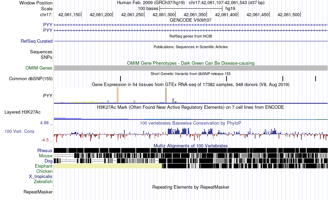The height and width of the screenshot is (200, 328).
Task: Open the GTEx Gene Expression in 54 tissues title
Action: click(191, 84)
